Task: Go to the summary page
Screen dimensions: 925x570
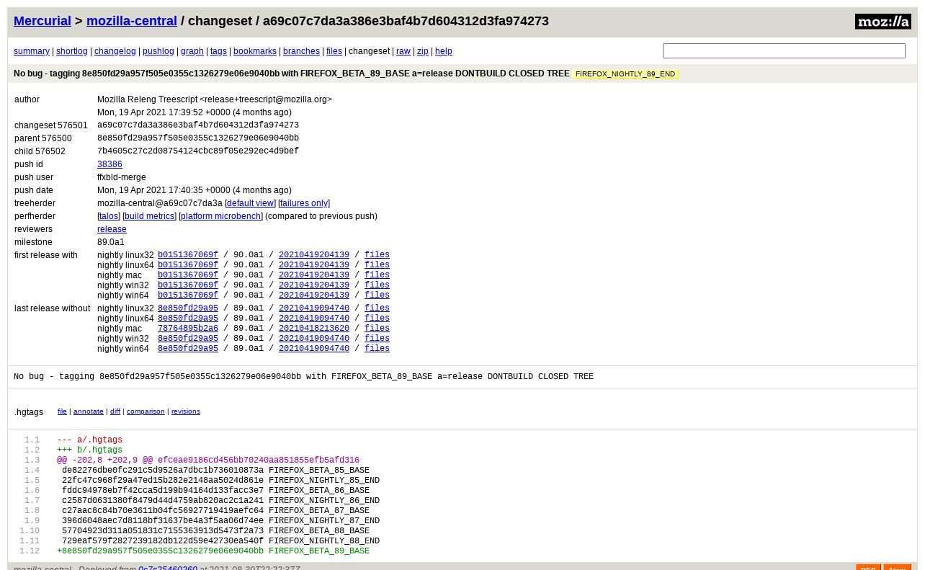Action: [x=32, y=51]
